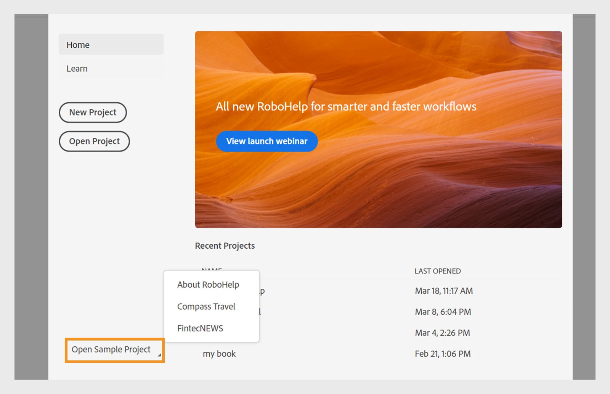Image resolution: width=610 pixels, height=394 pixels.
Task: Click View launch webinar button
Action: coord(266,141)
